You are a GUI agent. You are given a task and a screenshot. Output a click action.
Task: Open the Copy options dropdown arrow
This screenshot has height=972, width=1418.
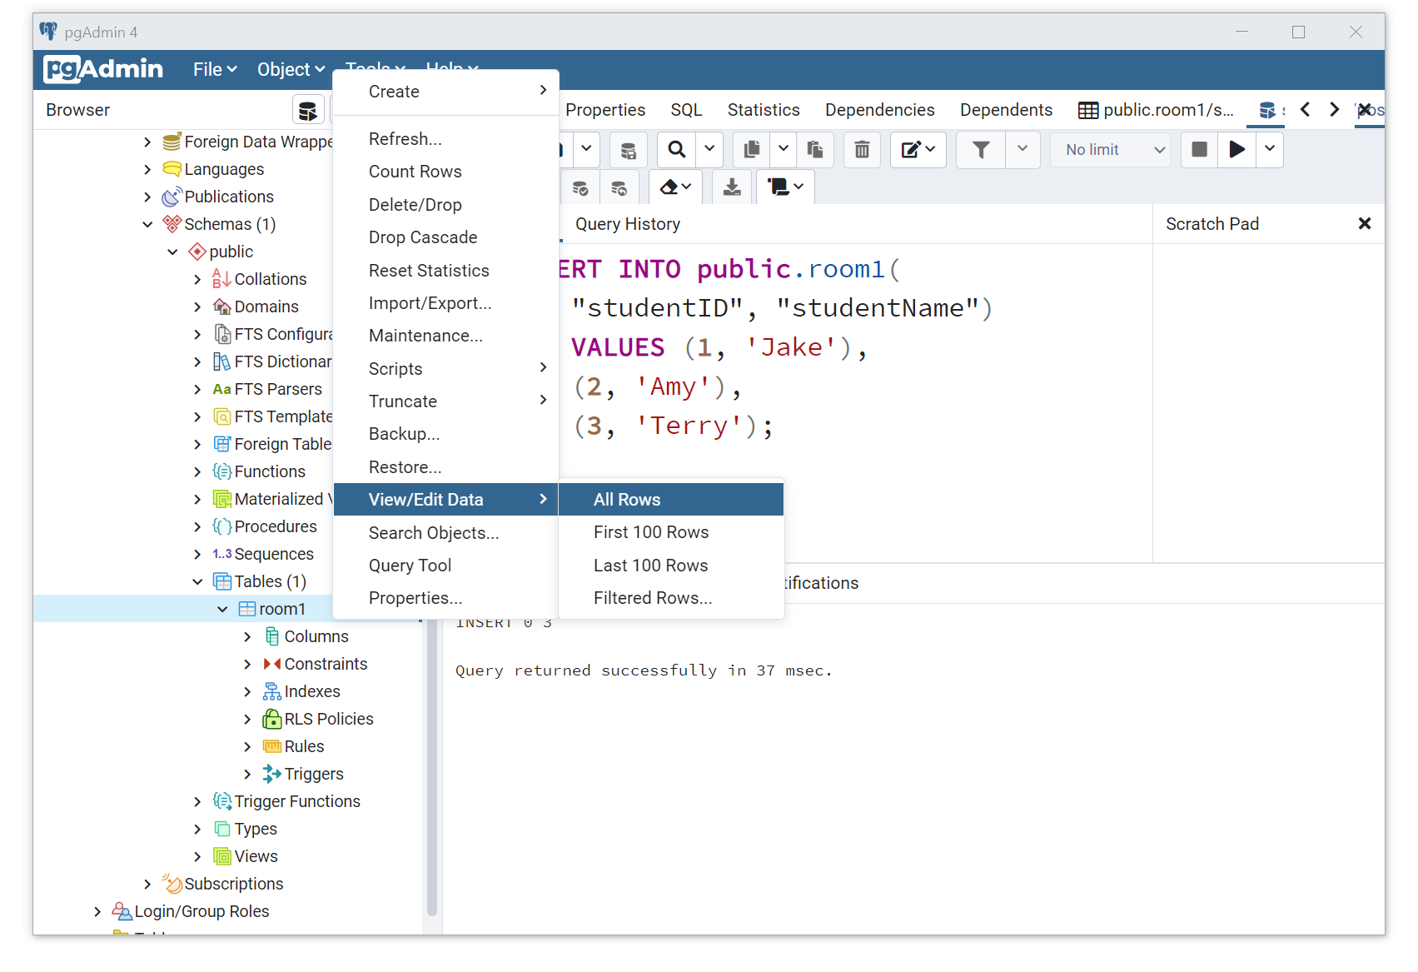tap(783, 150)
